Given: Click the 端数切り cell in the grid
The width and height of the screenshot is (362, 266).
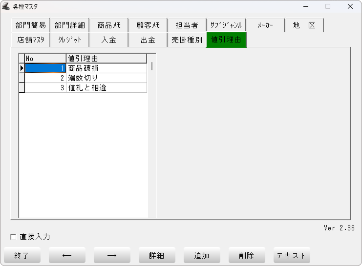Looking at the screenshot, I should 106,78.
